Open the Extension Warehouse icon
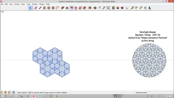Screen dimensions: 174x98 click(x=122, y=8)
